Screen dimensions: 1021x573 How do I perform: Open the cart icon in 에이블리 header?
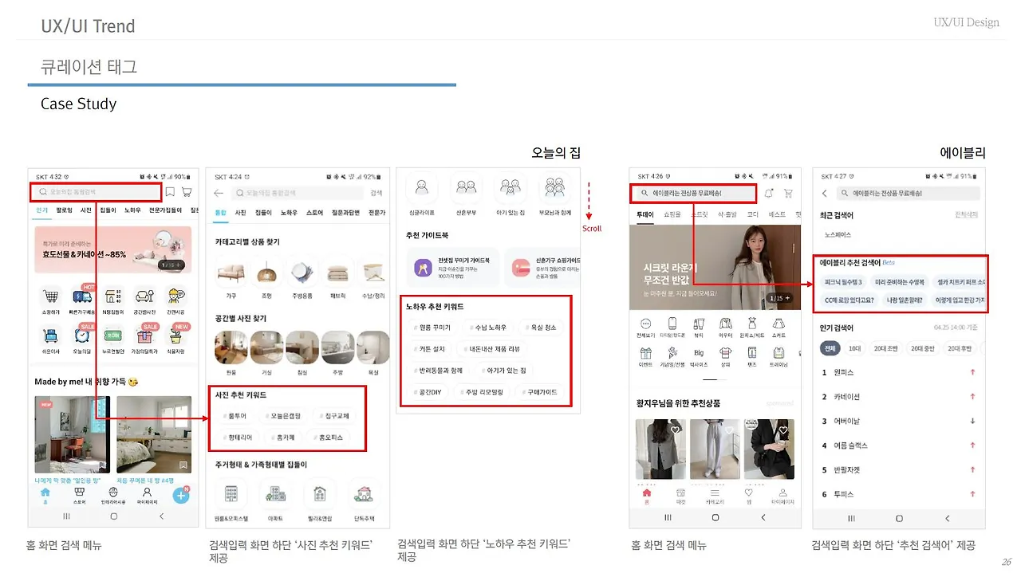(788, 193)
